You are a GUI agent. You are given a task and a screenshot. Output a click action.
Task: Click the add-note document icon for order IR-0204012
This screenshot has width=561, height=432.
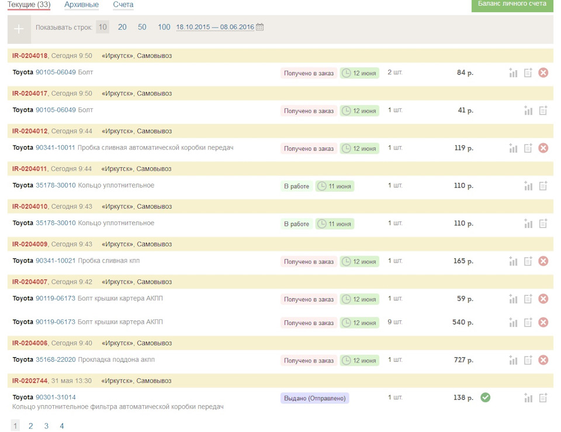528,148
